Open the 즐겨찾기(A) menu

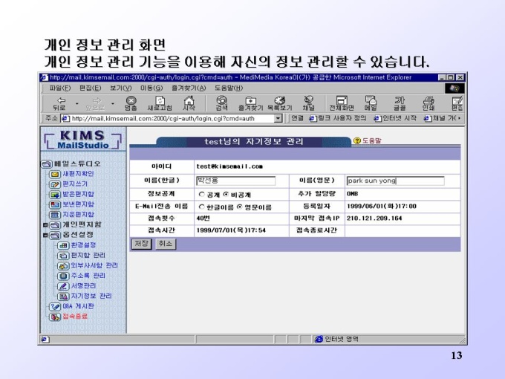189,88
